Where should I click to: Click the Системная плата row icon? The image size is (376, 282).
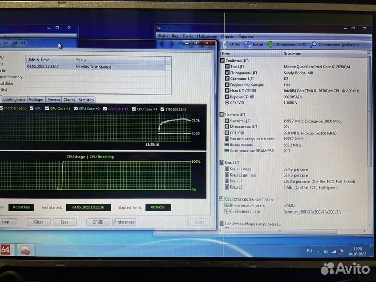[x=227, y=211]
